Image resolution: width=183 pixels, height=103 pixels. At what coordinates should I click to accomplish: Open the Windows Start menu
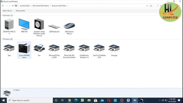(3, 100)
